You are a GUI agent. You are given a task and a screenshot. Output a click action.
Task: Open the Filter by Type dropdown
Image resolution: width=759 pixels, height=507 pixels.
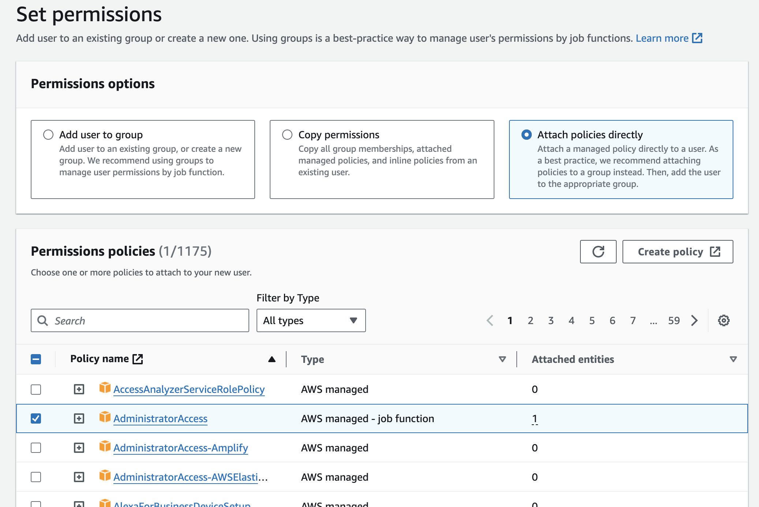[x=311, y=320]
